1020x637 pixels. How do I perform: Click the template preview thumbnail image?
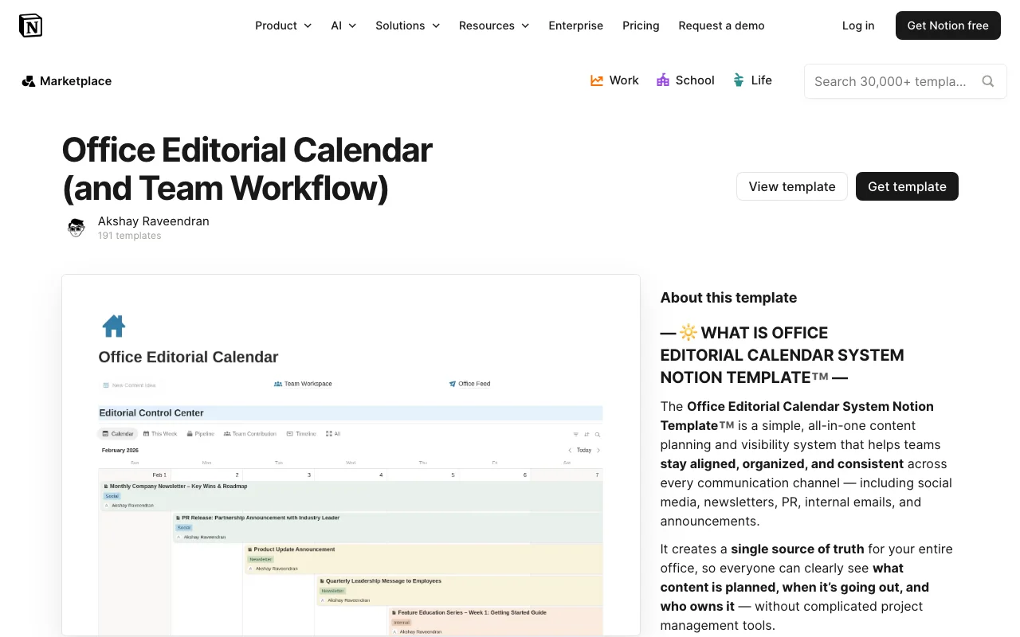[351, 455]
